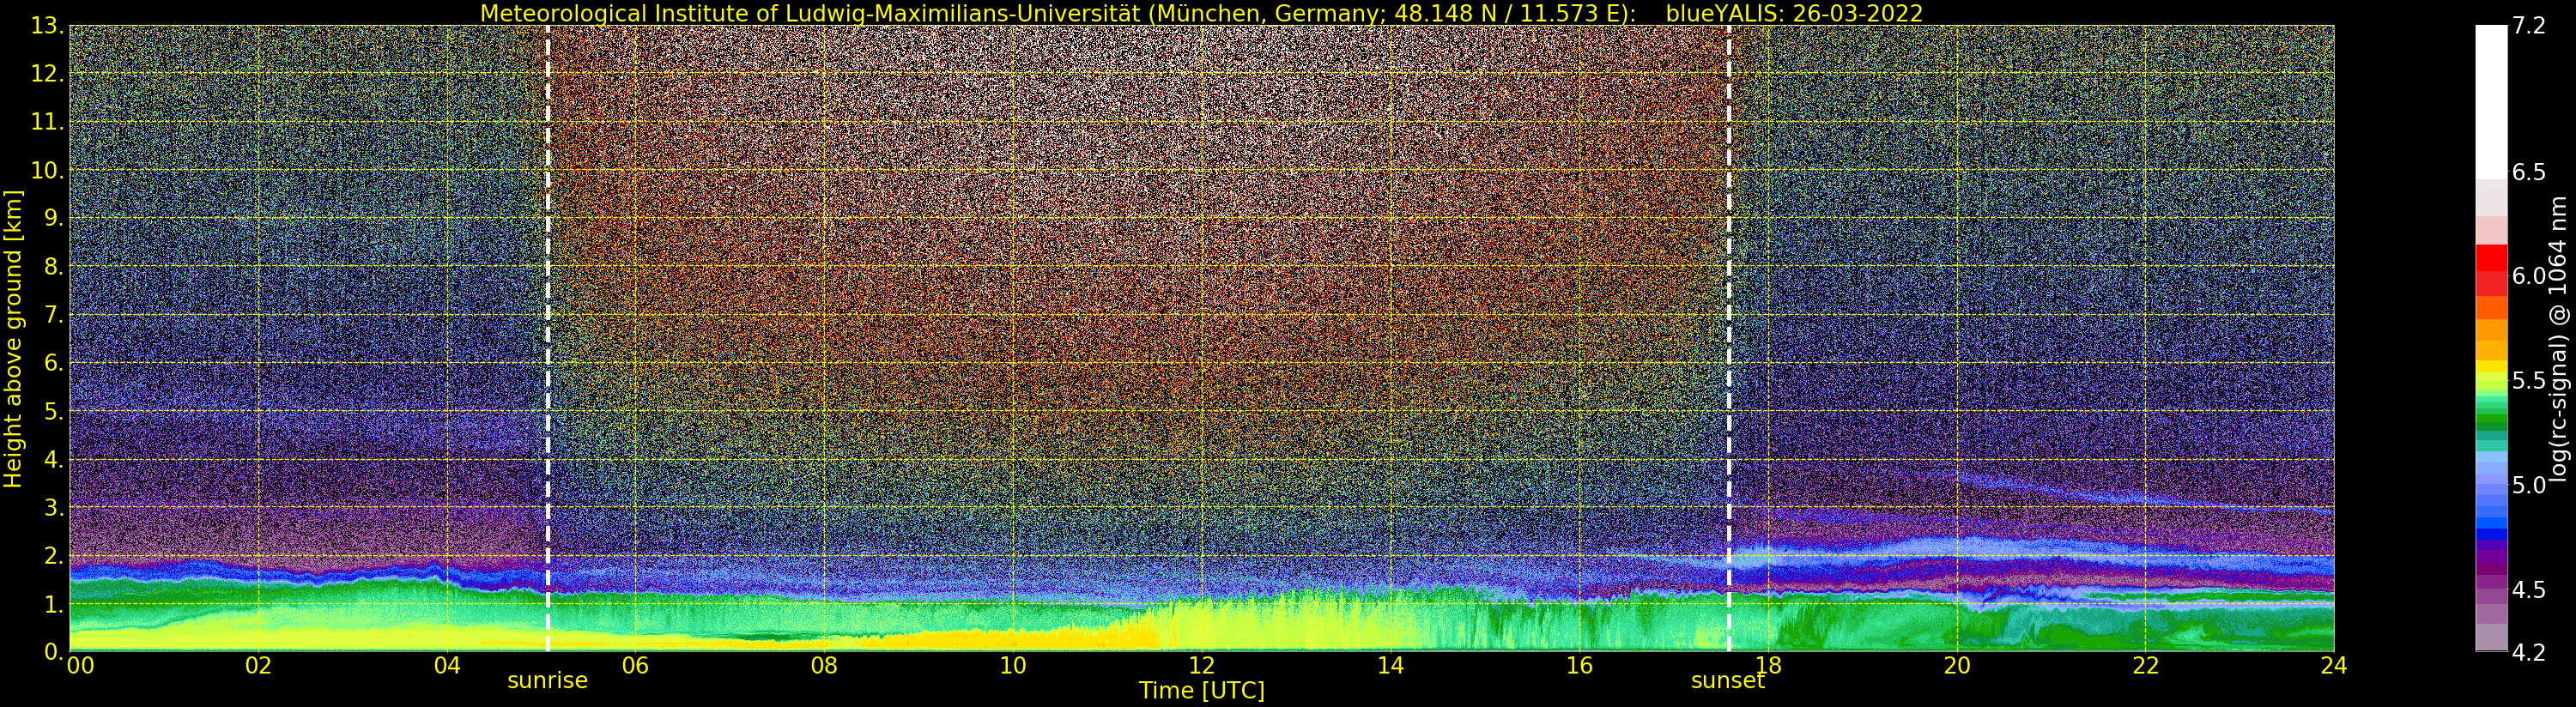Click the colorbar tick label 4.5
2576x707 pixels.
2529,590
